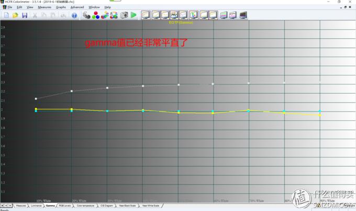Switch to the RGB Levels tab
356x211 pixels.
65,206
